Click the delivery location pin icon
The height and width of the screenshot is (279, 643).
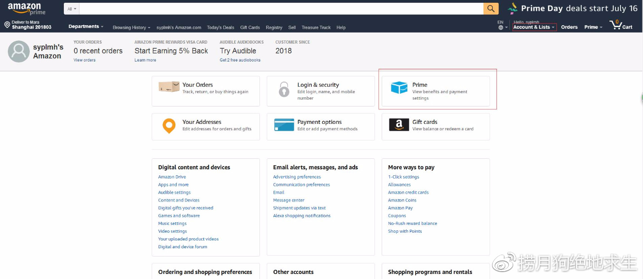pos(7,25)
